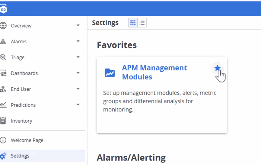Expand the Triage menu arrow
This screenshot has height=165, width=261.
78,57
